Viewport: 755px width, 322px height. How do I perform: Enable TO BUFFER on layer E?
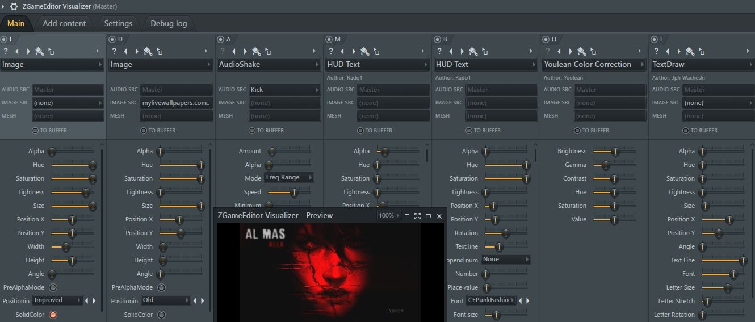35,131
